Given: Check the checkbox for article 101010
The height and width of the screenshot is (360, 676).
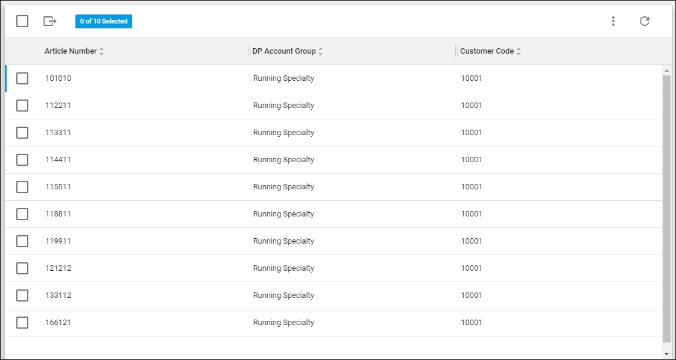Looking at the screenshot, I should point(22,78).
